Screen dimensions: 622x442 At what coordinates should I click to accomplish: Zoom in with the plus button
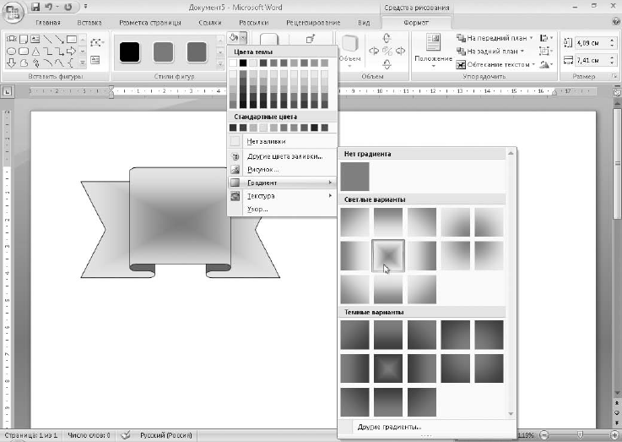[x=615, y=435]
